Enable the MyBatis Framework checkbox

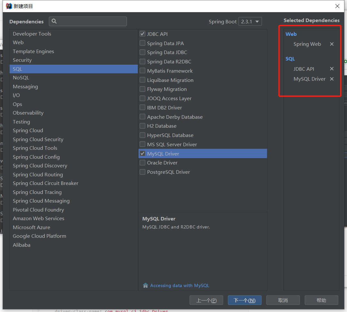click(x=143, y=71)
